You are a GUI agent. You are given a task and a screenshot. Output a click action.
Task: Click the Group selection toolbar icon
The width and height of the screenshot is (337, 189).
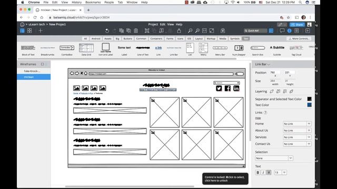[147, 30]
